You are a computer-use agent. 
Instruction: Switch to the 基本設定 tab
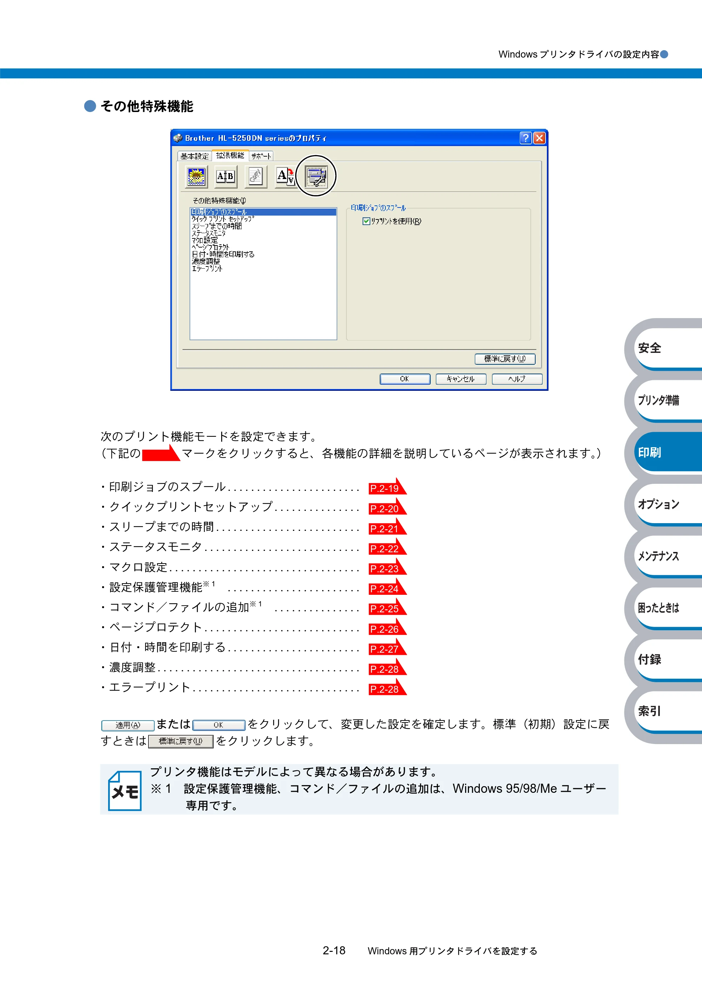[194, 156]
